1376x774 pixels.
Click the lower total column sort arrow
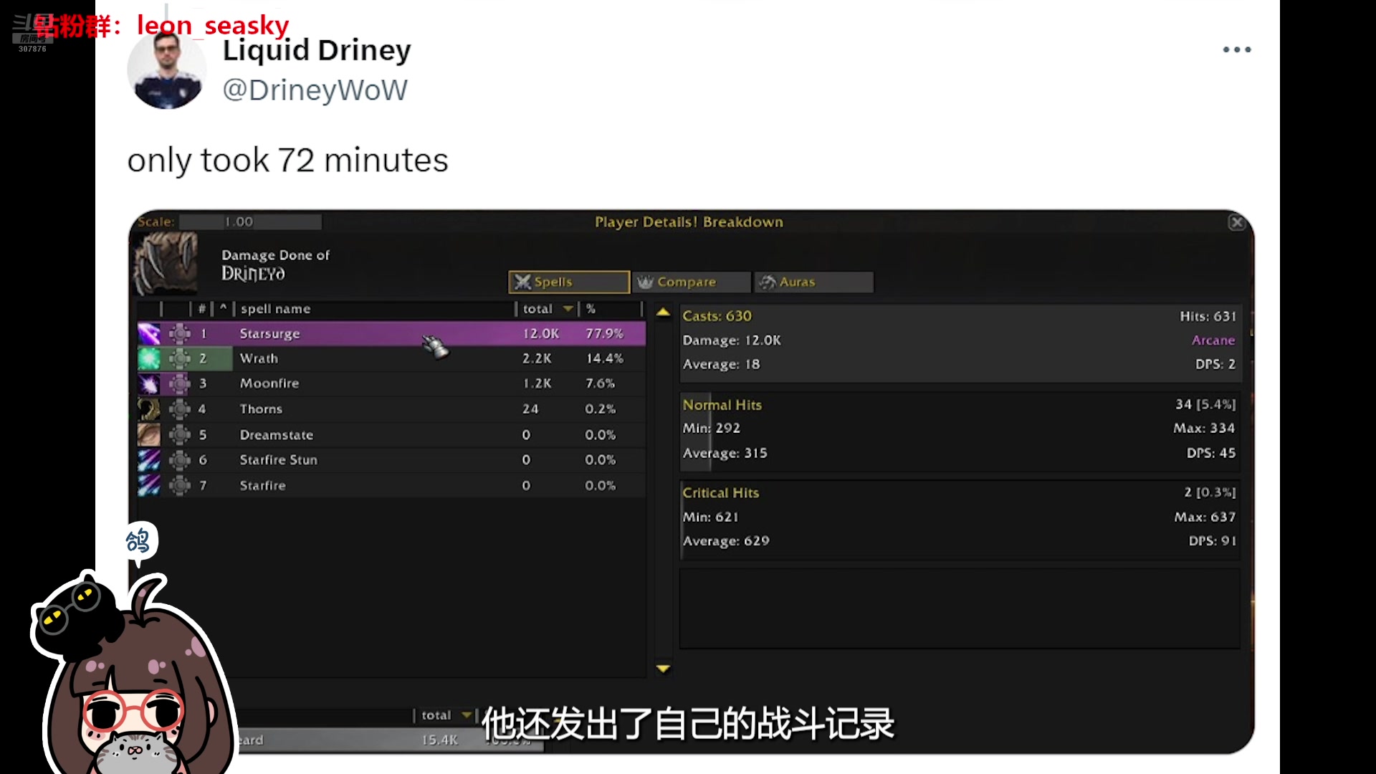(467, 715)
